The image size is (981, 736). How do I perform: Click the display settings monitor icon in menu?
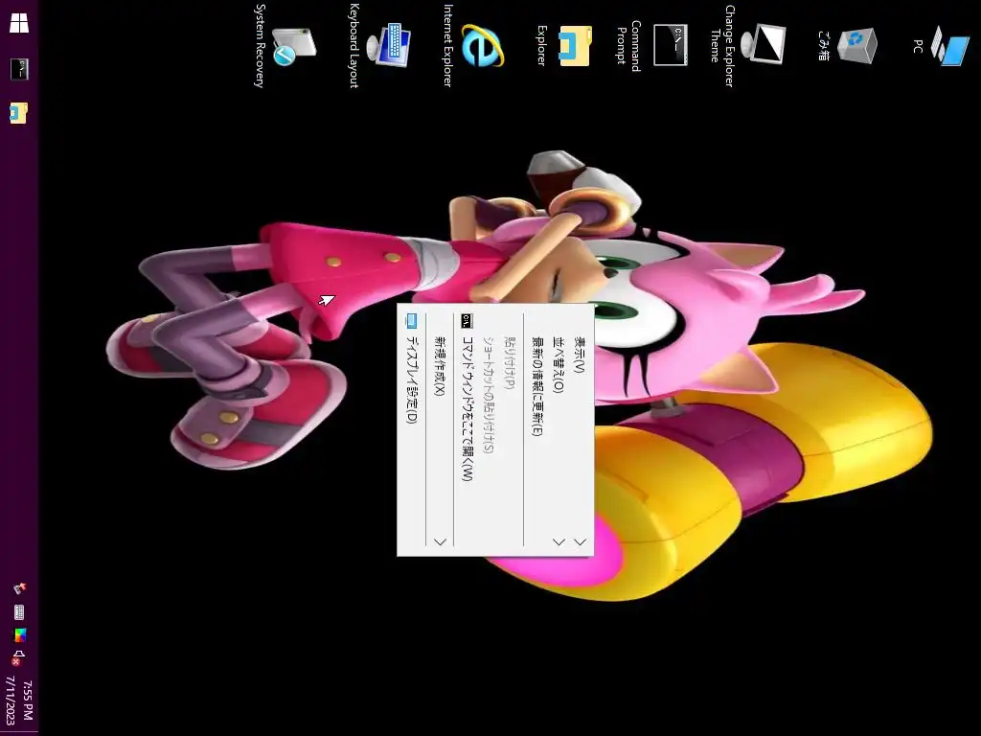(x=411, y=321)
